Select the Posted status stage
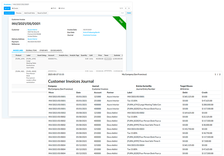224x156 pixels. [x=129, y=13]
